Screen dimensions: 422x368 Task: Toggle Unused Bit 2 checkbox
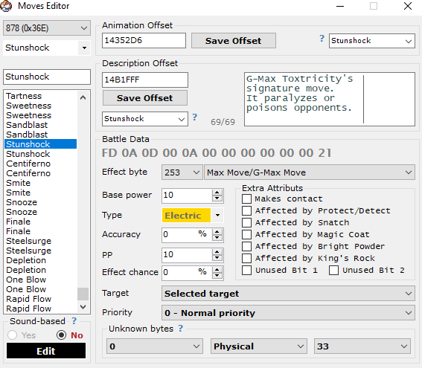(333, 270)
